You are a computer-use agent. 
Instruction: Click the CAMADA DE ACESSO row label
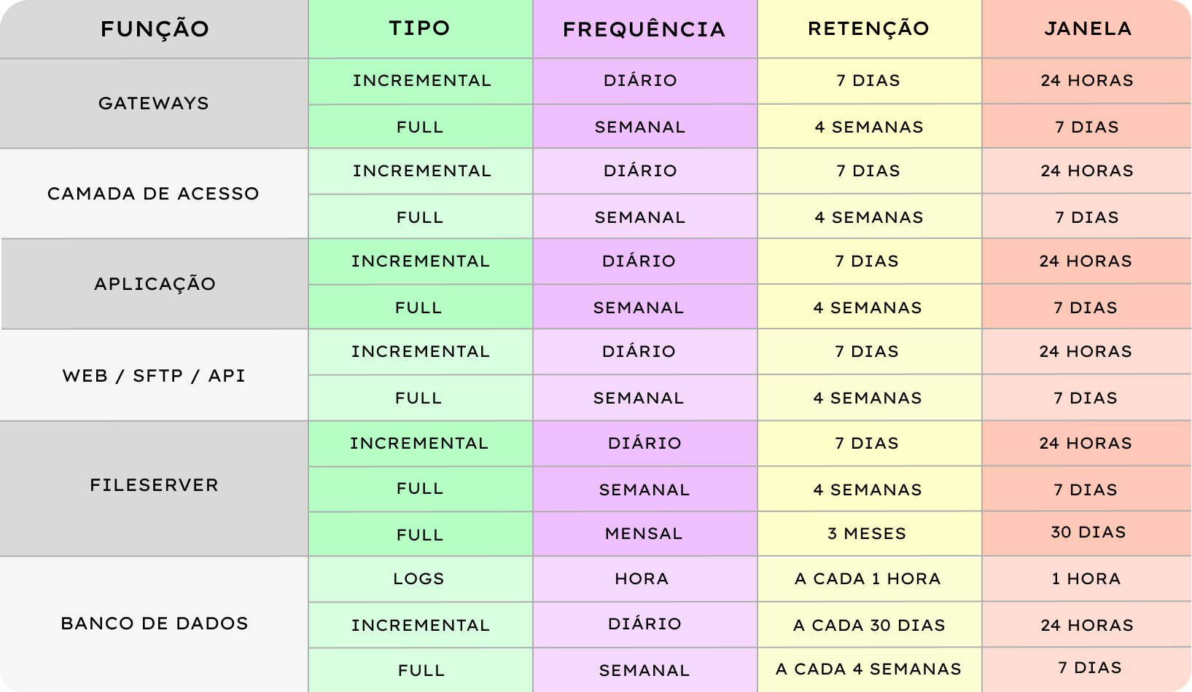153,194
